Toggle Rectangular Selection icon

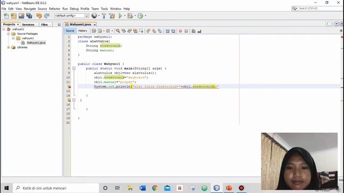point(141,31)
